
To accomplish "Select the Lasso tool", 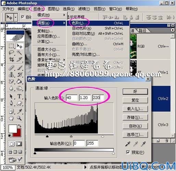I will point(11,53).
